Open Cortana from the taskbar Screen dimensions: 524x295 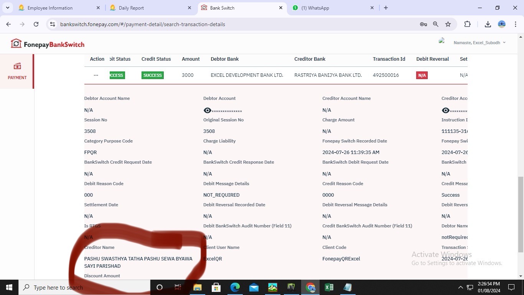(x=160, y=287)
